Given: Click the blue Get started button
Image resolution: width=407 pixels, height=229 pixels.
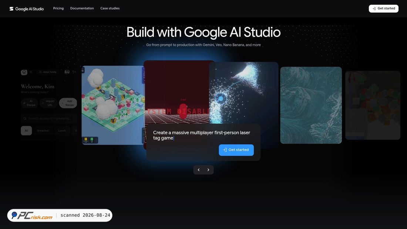Looking at the screenshot, I should point(236,150).
